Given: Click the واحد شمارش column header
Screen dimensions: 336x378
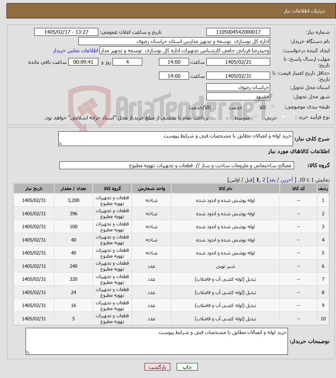Looking at the screenshot, I should click(151, 189).
